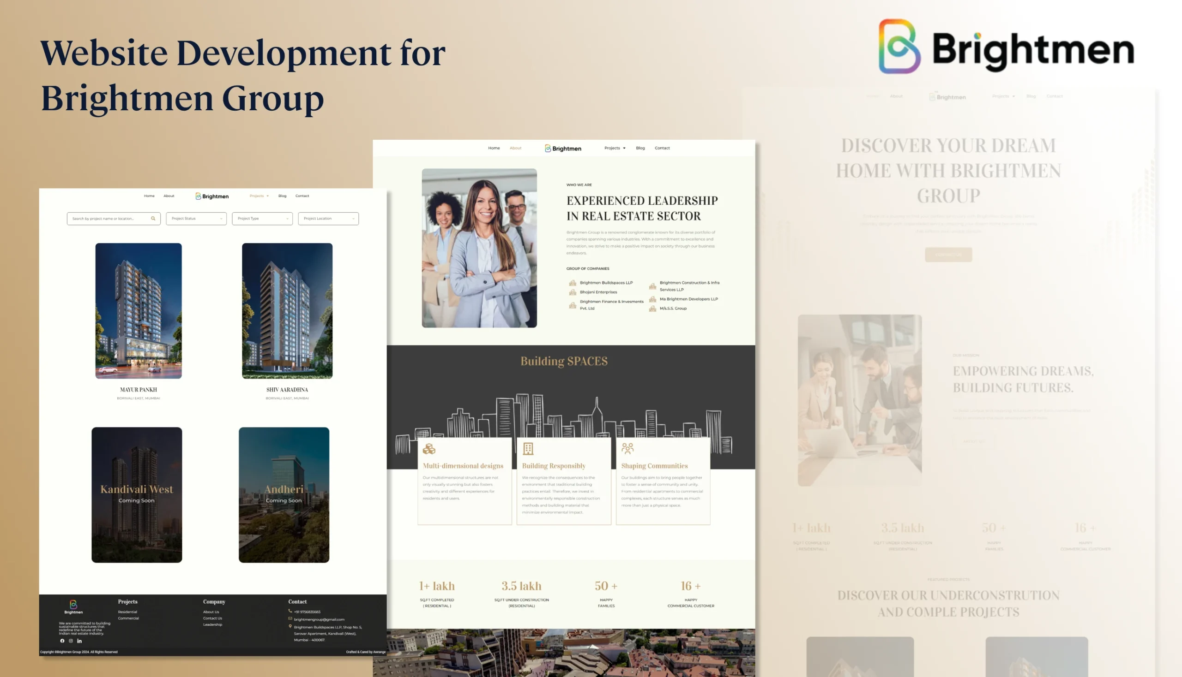Click the phone icon beside +91 number

[x=290, y=612]
